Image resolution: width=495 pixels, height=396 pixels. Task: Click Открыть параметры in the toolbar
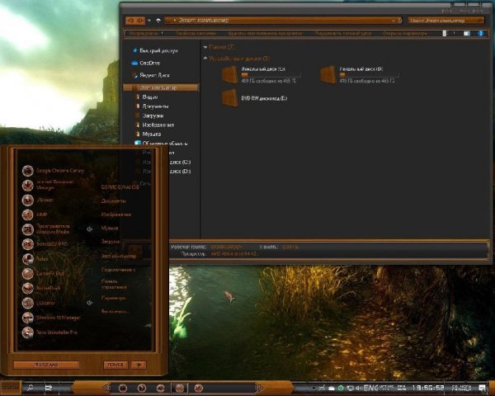coord(405,33)
